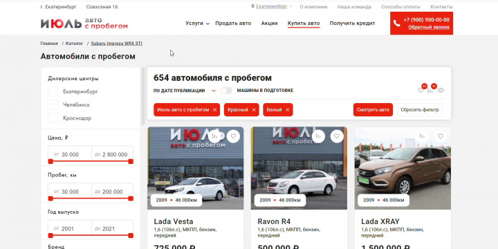Viewport: 498px width, 249px height.
Task: Add Lada XRAY to comparison
Action: point(422,136)
